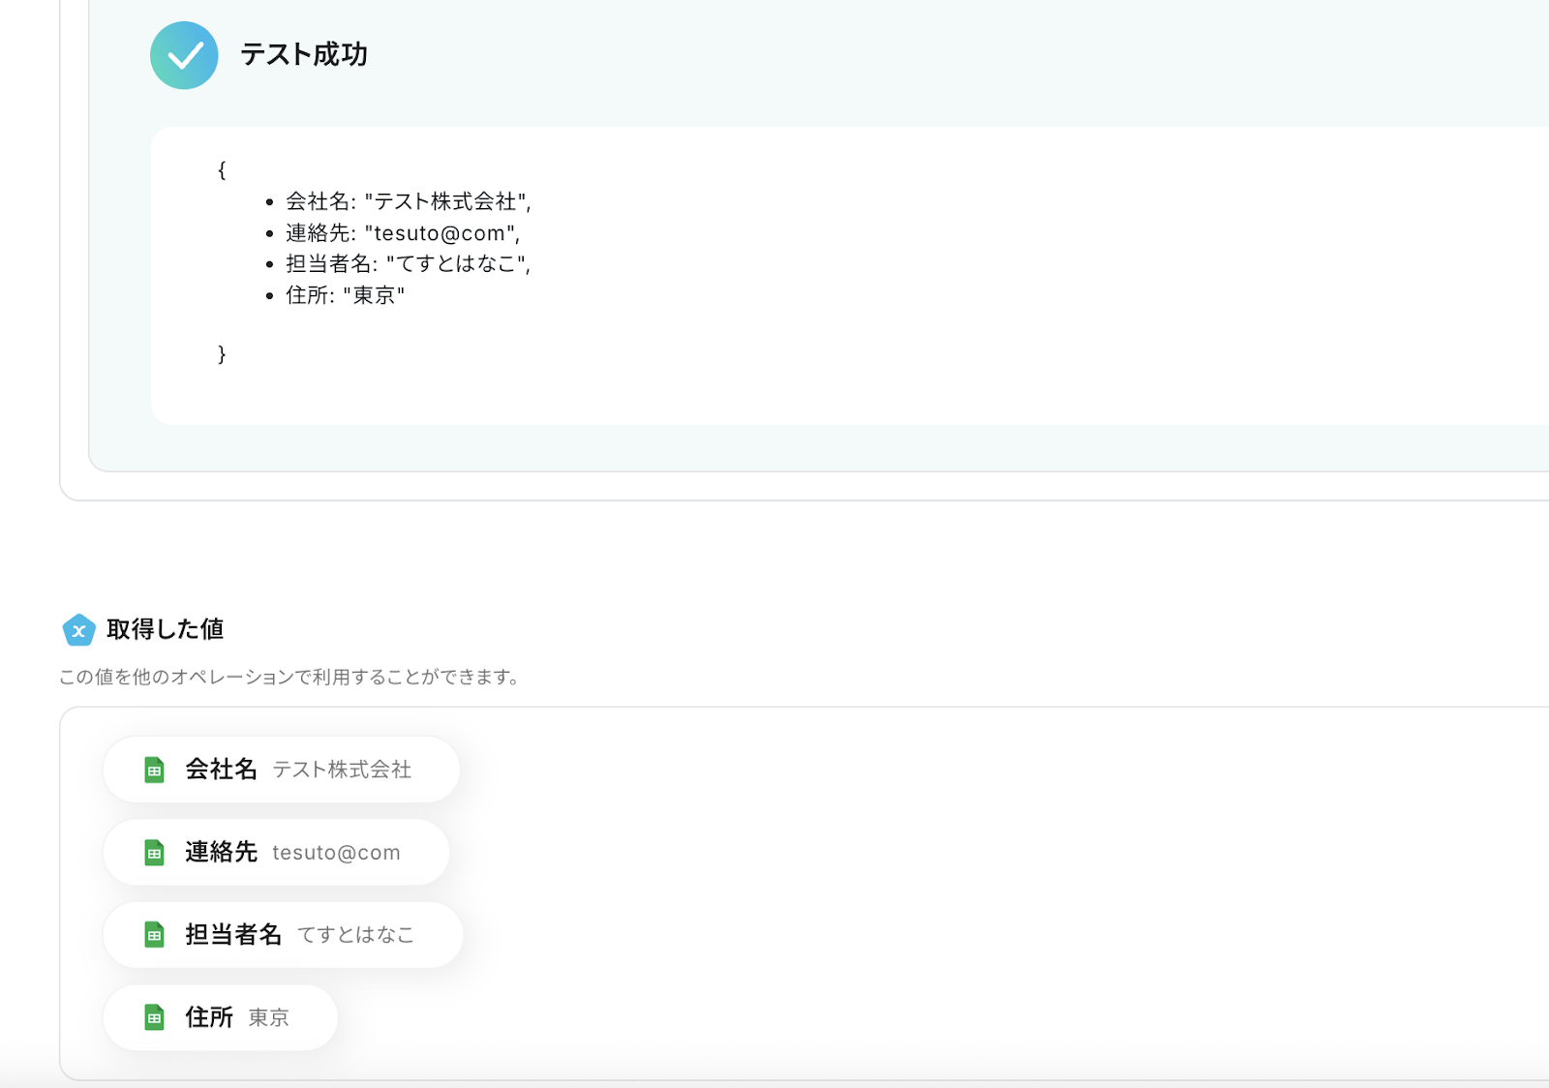The image size is (1549, 1088).
Task: Select the 連絡先 tesuto@com value chip
Action: [276, 853]
